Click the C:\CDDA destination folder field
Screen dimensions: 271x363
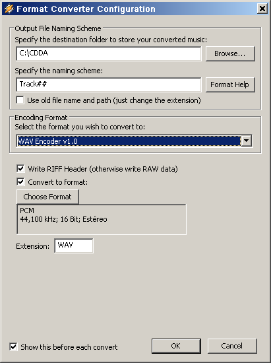[109, 53]
